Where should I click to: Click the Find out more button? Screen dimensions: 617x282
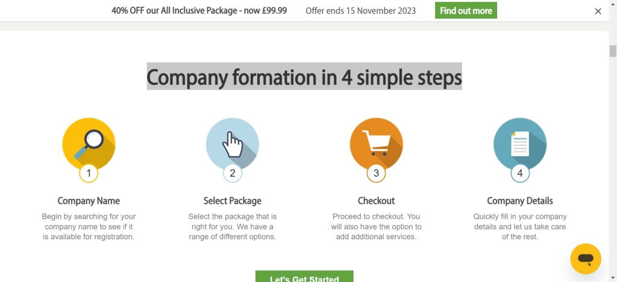(x=466, y=11)
